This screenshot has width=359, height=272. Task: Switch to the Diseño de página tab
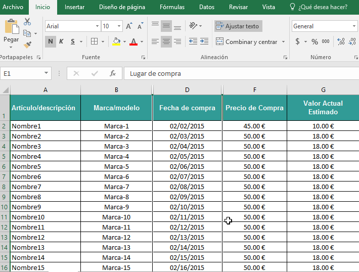(x=122, y=7)
